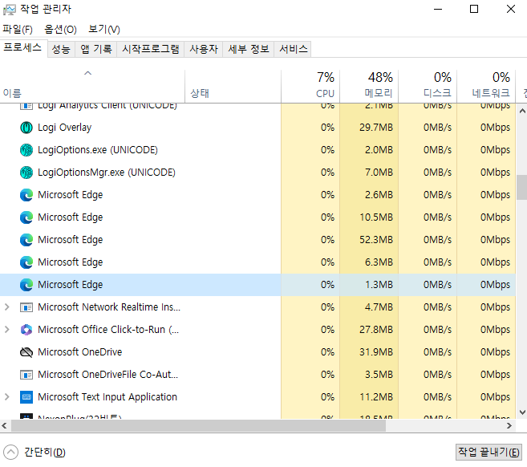Click the Edge icon in the 10.5MB row
This screenshot has height=467, width=527.
26,217
